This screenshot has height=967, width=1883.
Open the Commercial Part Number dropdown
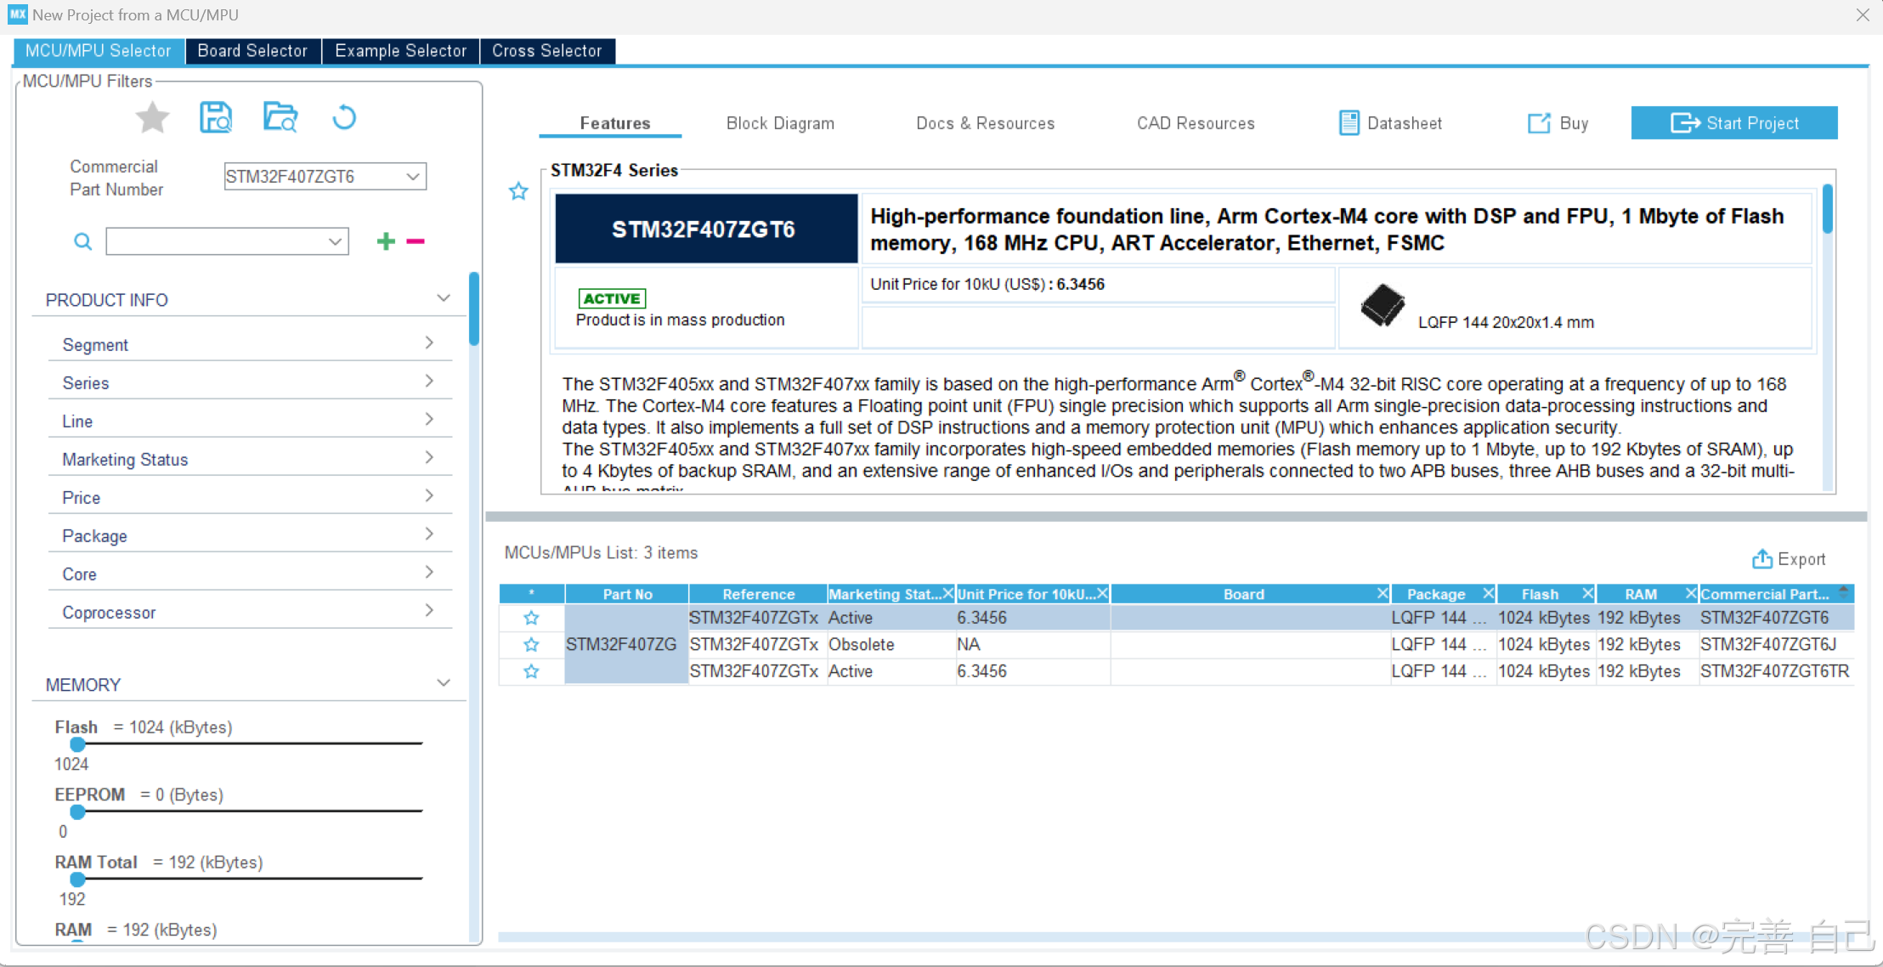[x=413, y=177]
